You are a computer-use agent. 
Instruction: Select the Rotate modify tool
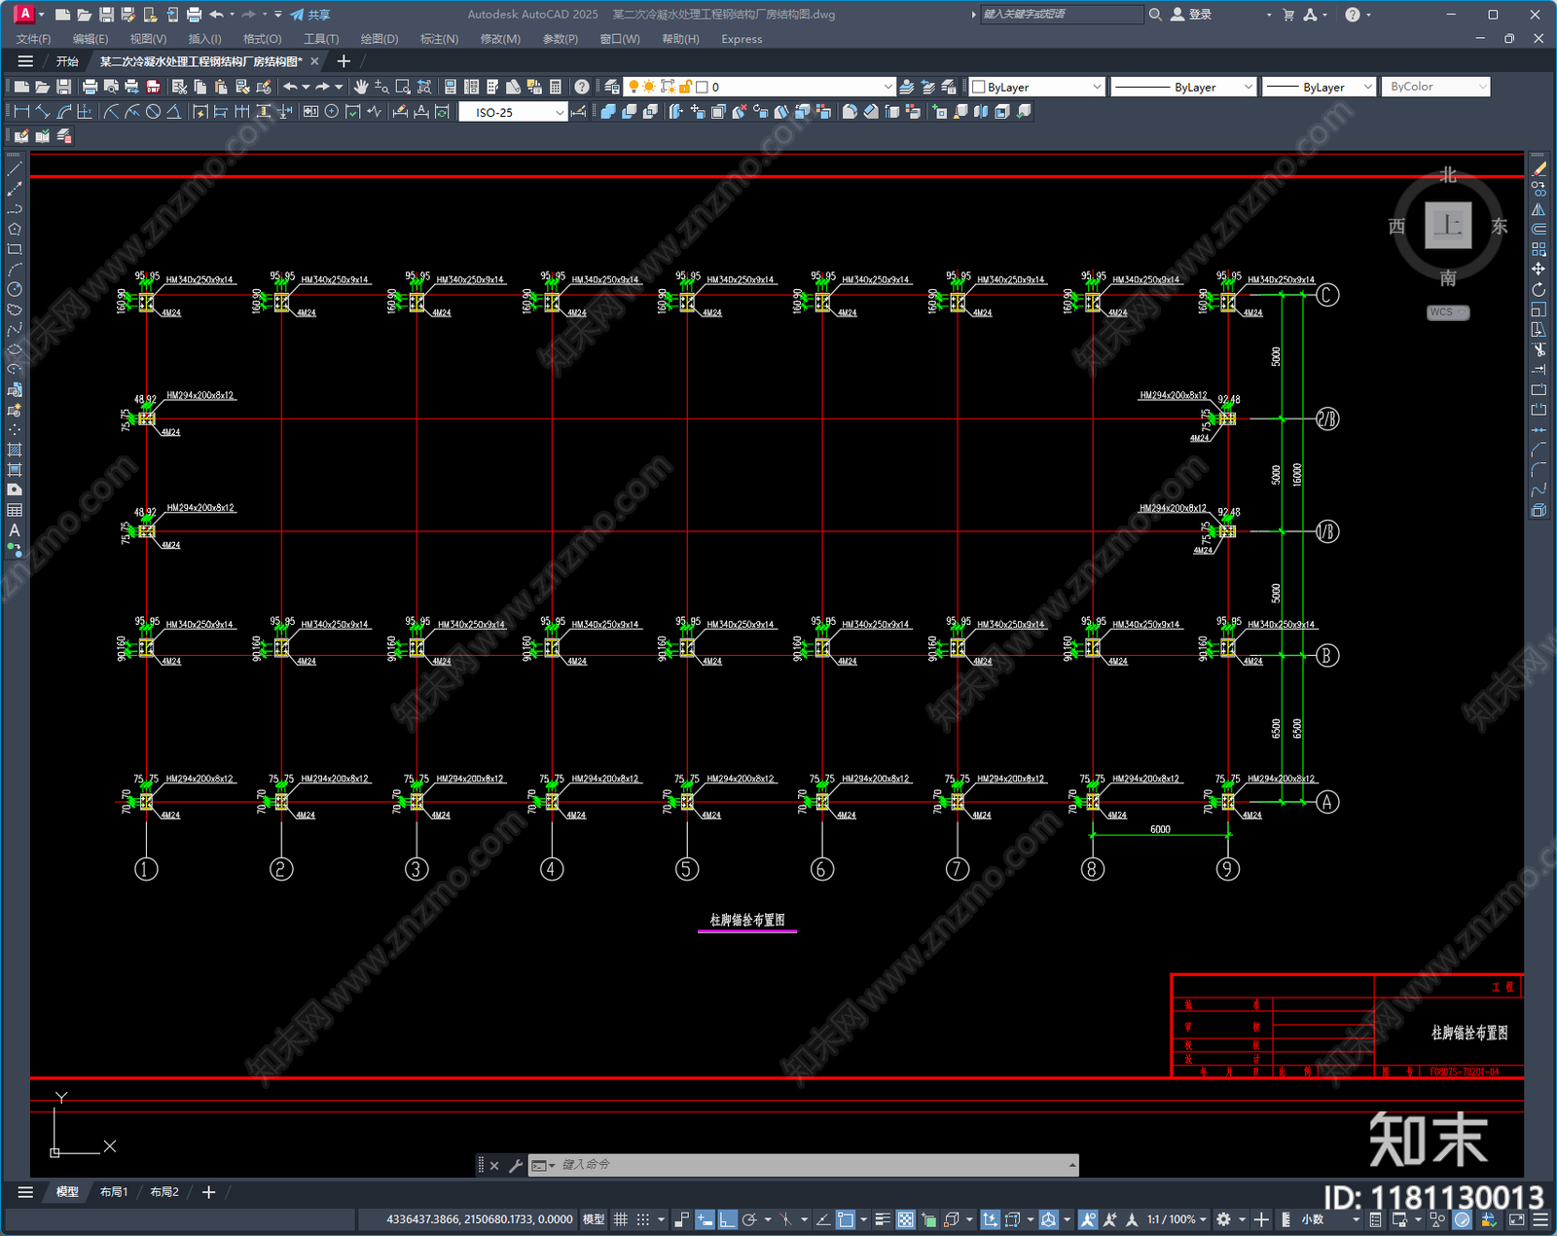[x=1539, y=289]
